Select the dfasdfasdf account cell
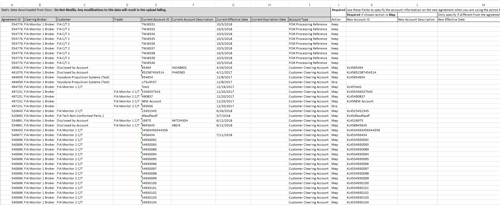500x205 pixels. (x=156, y=116)
